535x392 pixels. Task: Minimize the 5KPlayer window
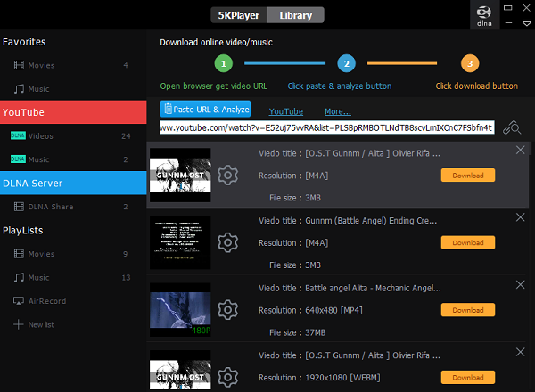pyautogui.click(x=508, y=23)
